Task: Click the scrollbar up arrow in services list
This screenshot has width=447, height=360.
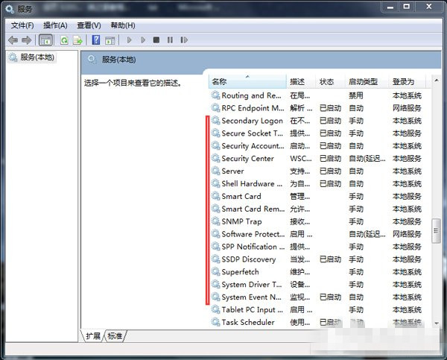Action: tap(437, 80)
